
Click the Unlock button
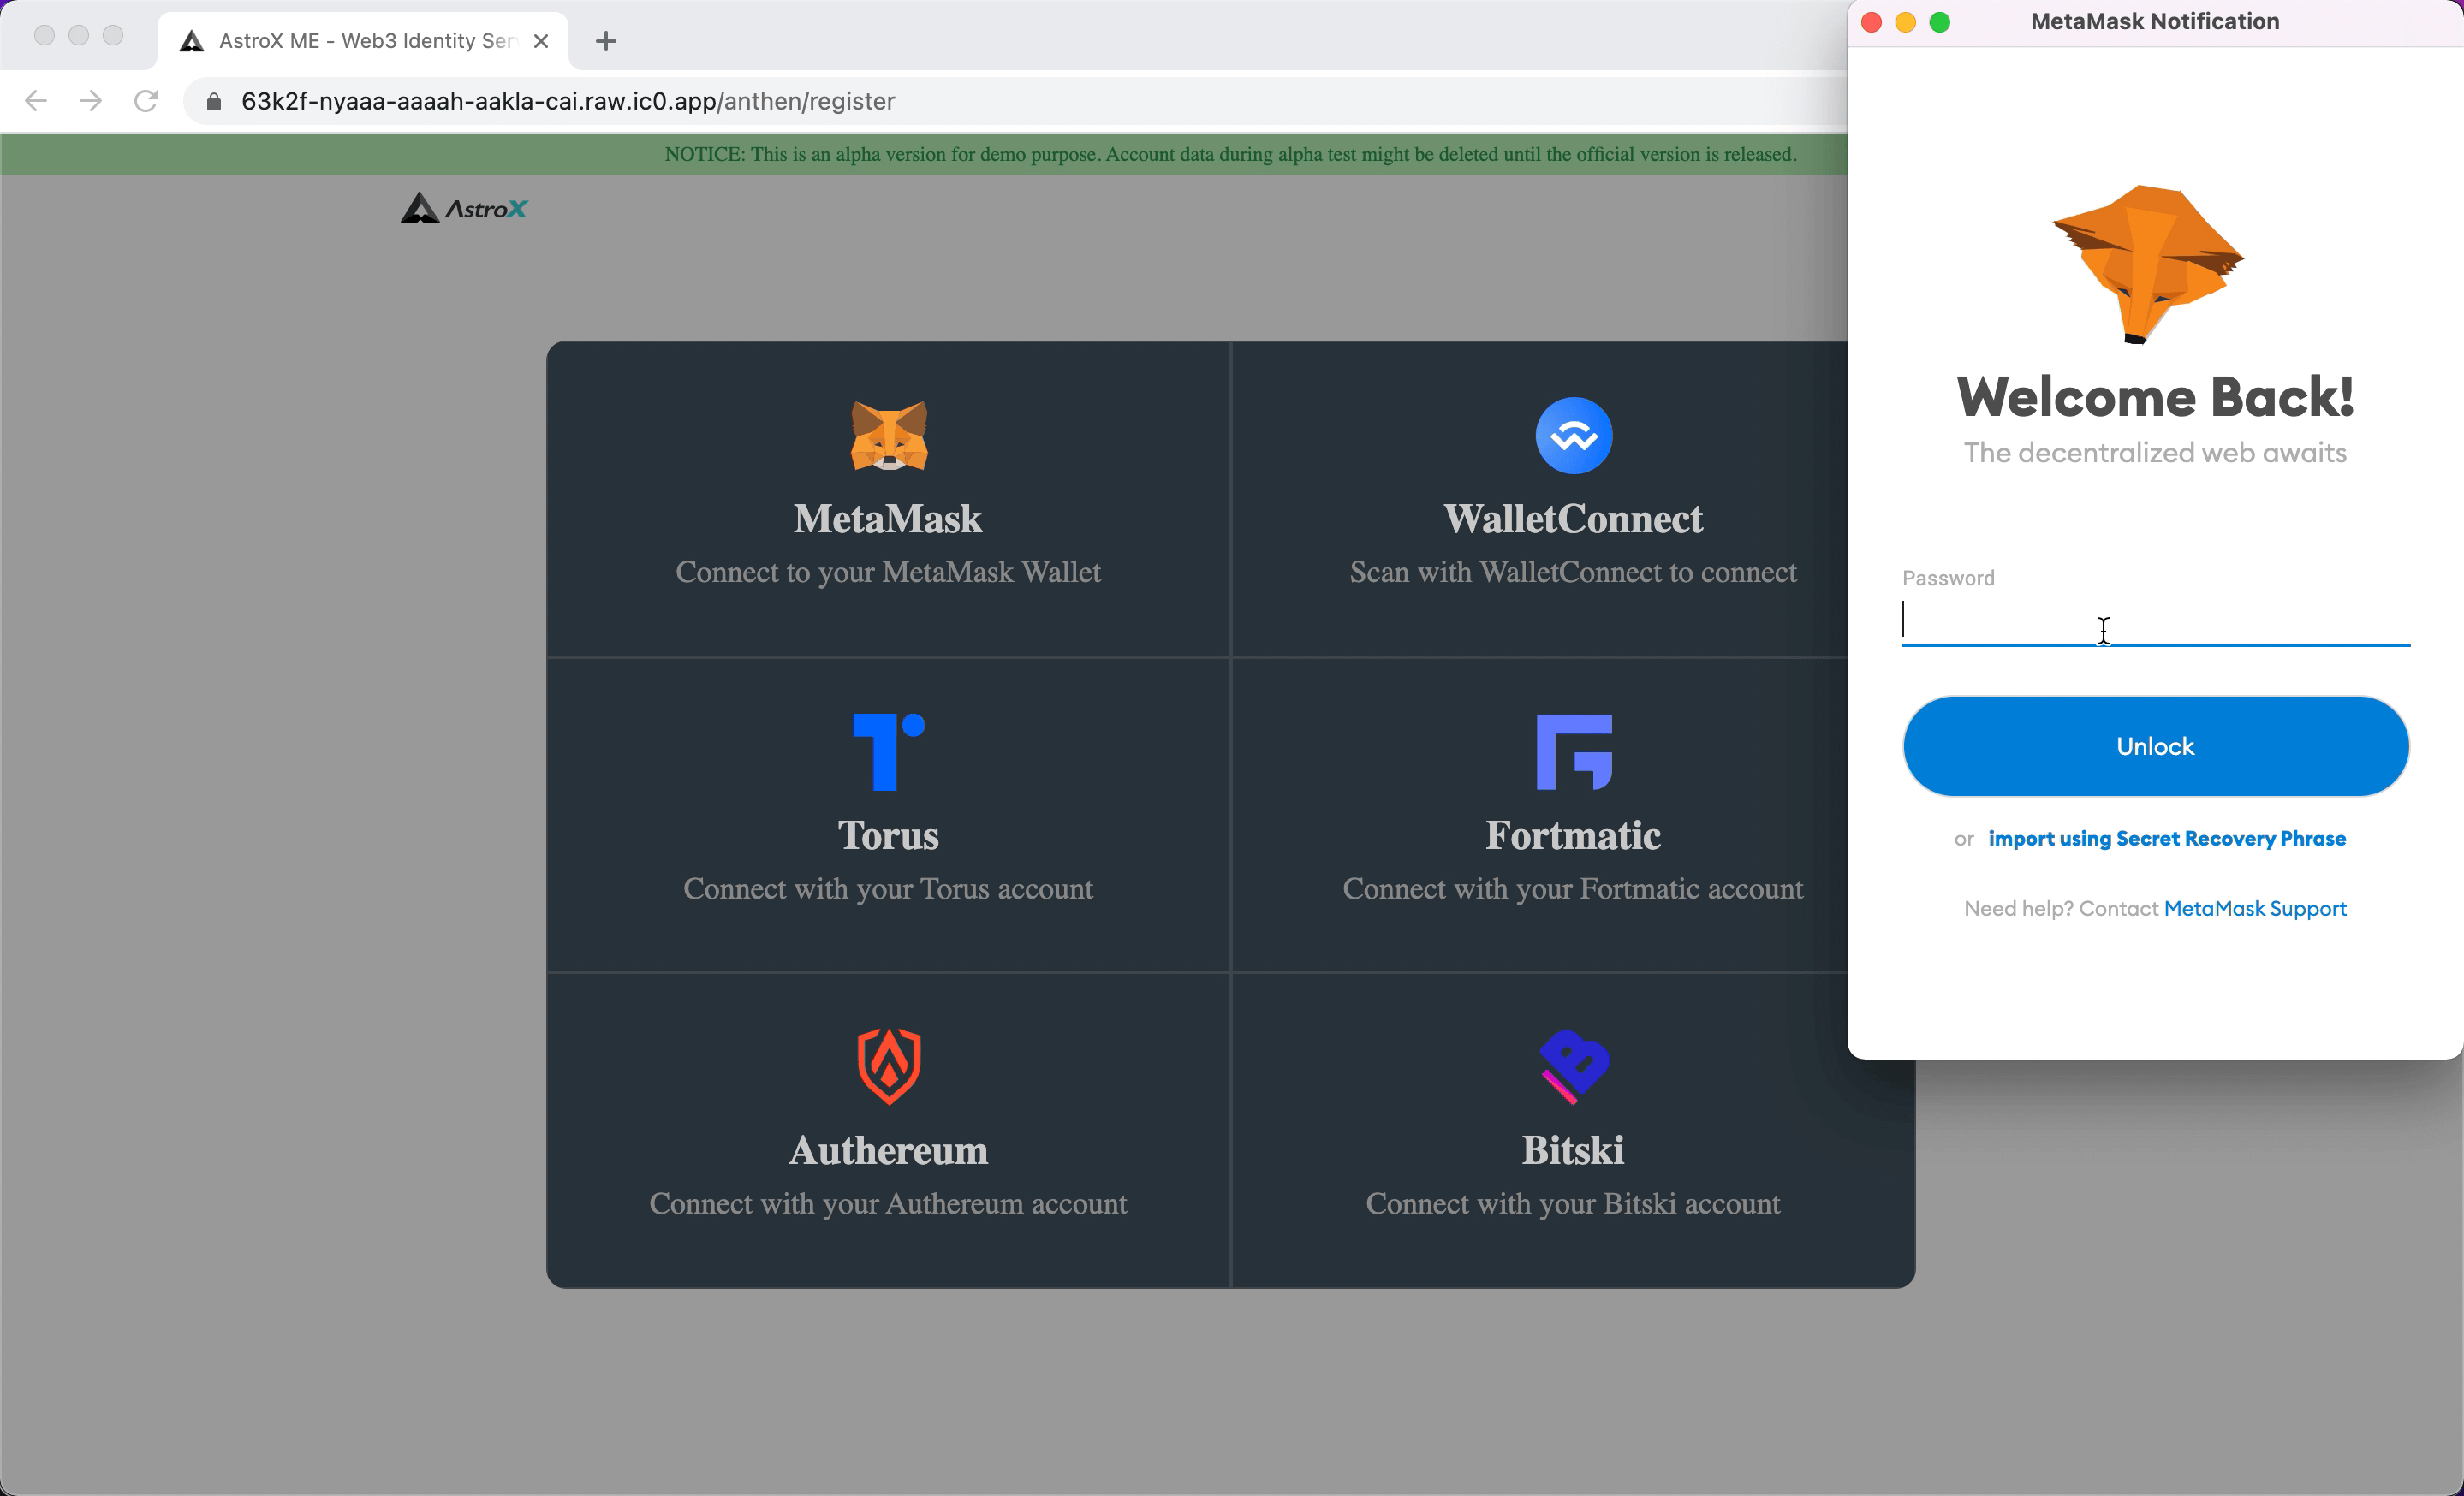(x=2155, y=746)
